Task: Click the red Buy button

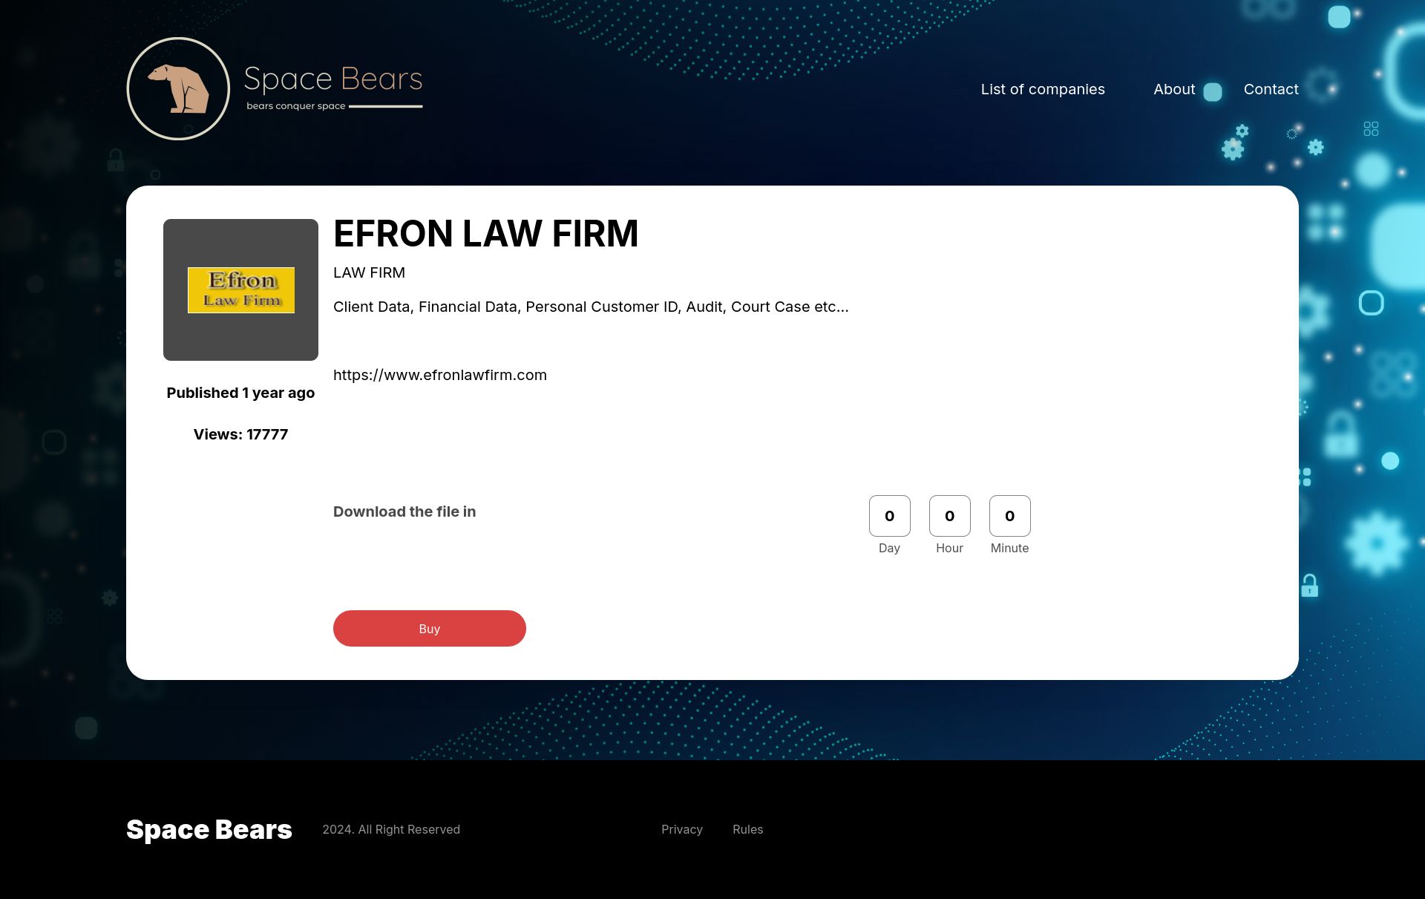Action: pos(430,629)
